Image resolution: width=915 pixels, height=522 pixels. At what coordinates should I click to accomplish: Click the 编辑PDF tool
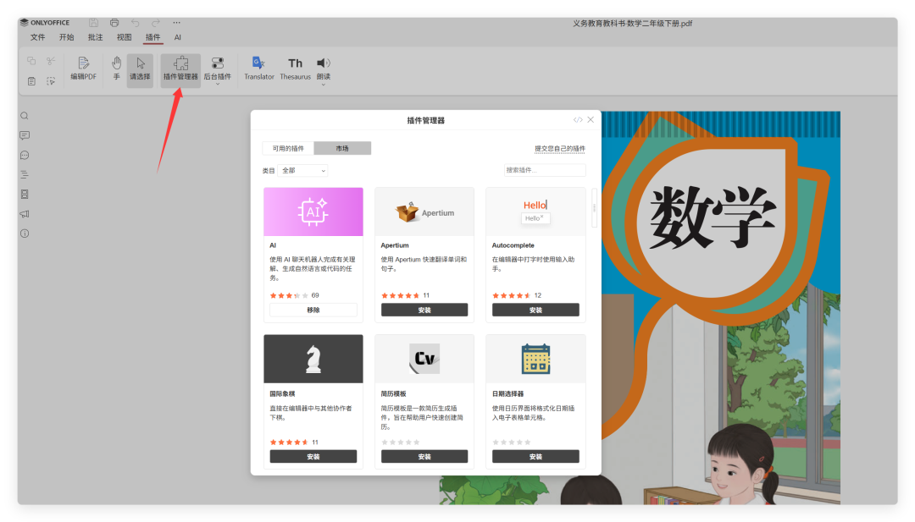click(83, 69)
